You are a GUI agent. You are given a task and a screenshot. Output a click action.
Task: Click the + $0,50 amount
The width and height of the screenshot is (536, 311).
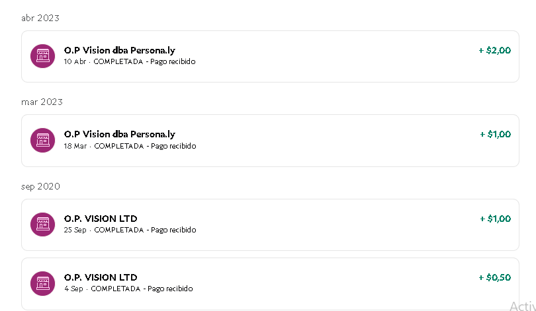[494, 277]
